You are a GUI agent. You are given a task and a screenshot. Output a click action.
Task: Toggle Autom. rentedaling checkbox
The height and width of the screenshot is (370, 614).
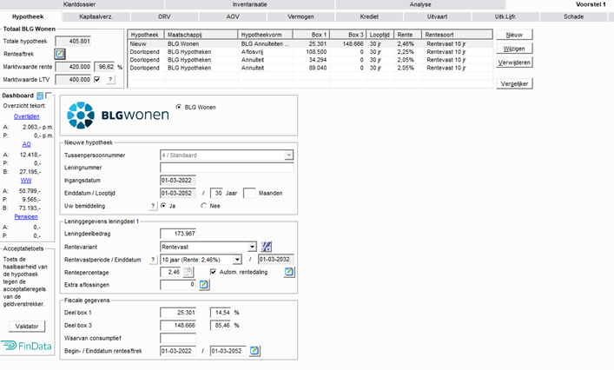tap(213, 272)
